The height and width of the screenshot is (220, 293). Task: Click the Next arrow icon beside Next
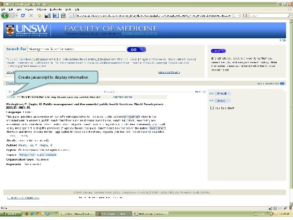[x=204, y=92]
